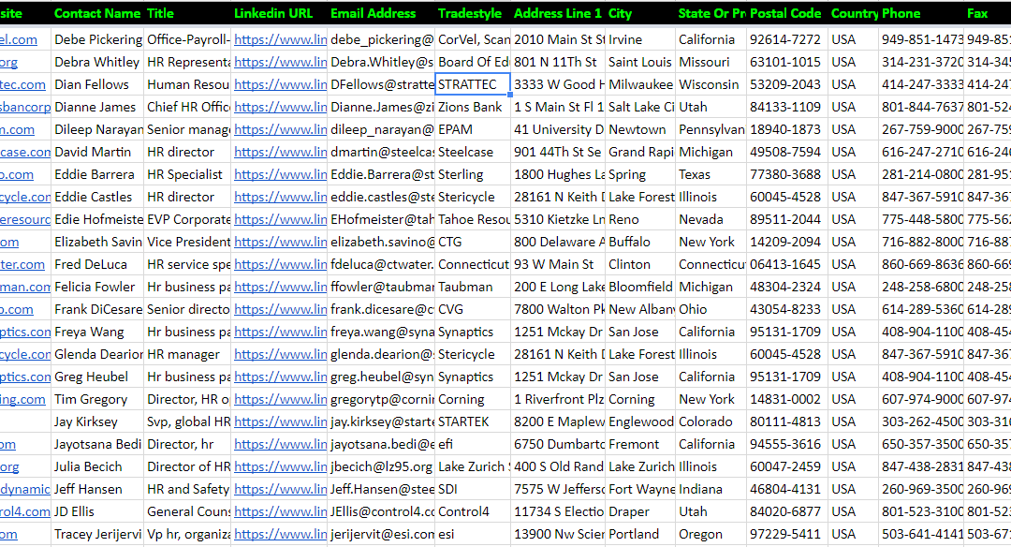Select the Eddie Barrera name cell

coord(97,174)
